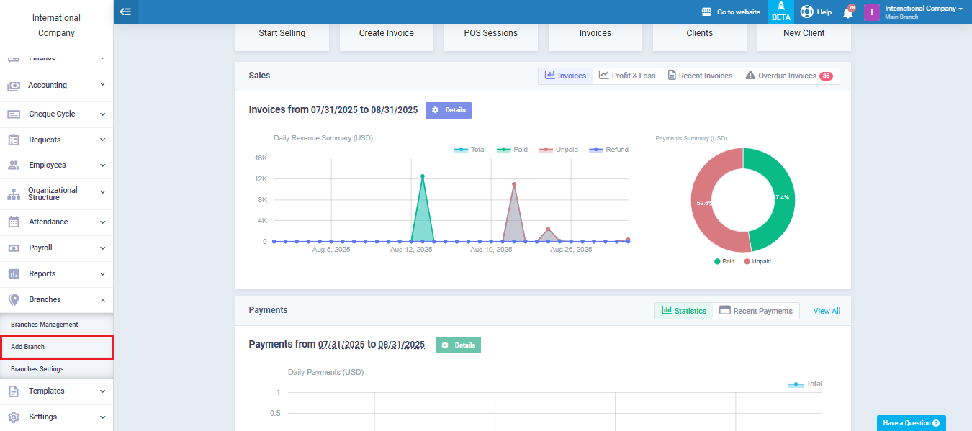Switch to the Recent Payments tab
Viewport: 972px width, 431px height.
755,311
